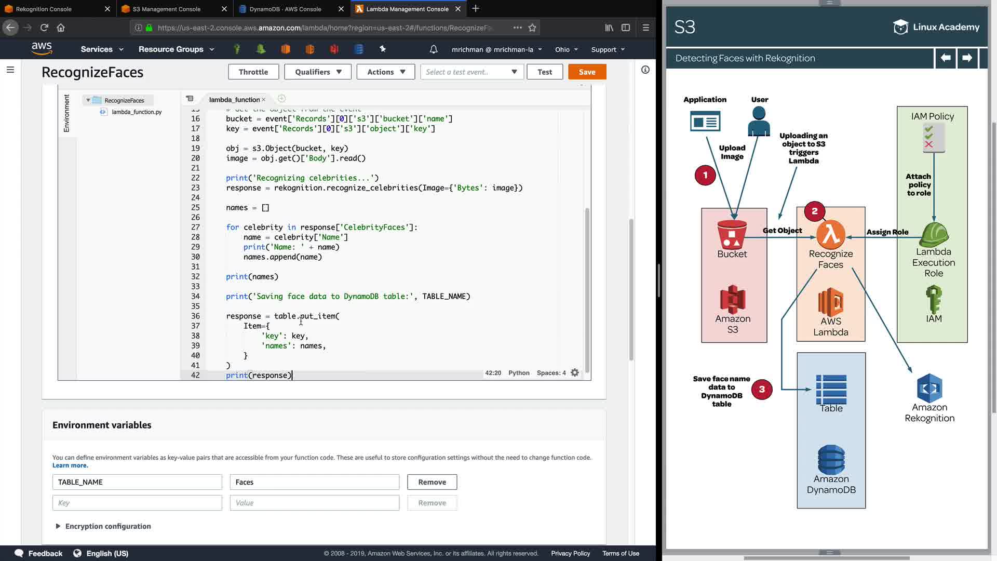
Task: Click the orange Save button
Action: click(587, 72)
